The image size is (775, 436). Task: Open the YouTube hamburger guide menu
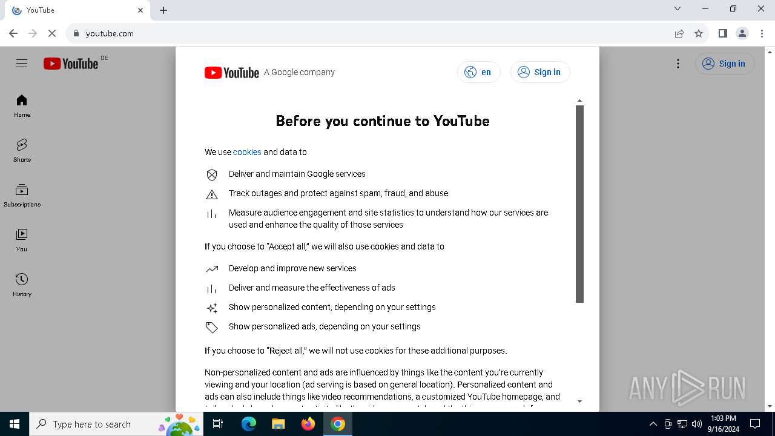pos(22,64)
